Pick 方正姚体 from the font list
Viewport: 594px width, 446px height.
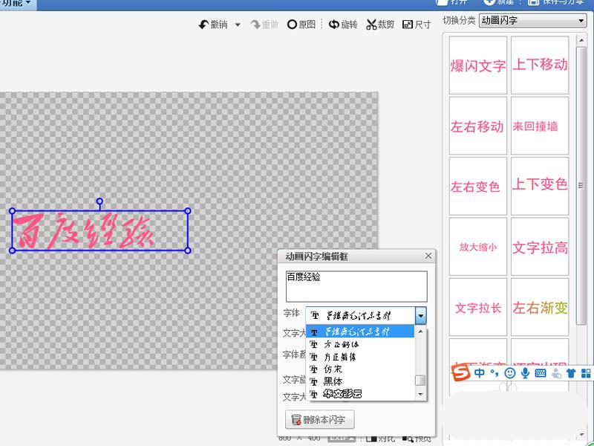coord(360,357)
